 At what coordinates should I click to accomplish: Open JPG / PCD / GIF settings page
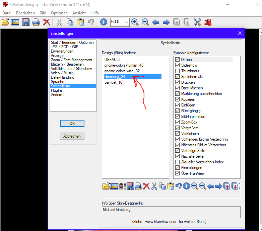[x=65, y=47]
